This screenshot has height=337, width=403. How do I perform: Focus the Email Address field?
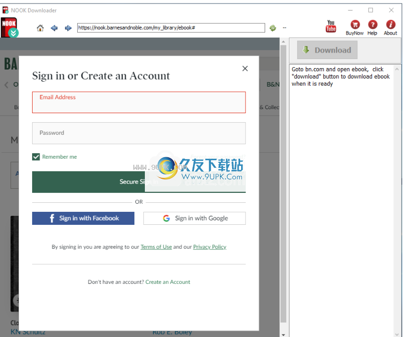139,103
